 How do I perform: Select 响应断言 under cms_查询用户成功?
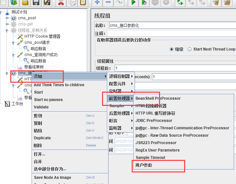point(38,61)
